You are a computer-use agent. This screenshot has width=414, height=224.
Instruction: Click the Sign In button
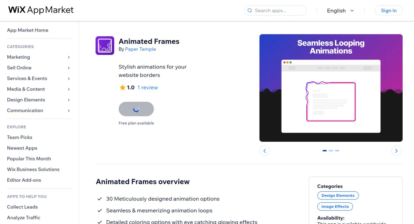[389, 11]
